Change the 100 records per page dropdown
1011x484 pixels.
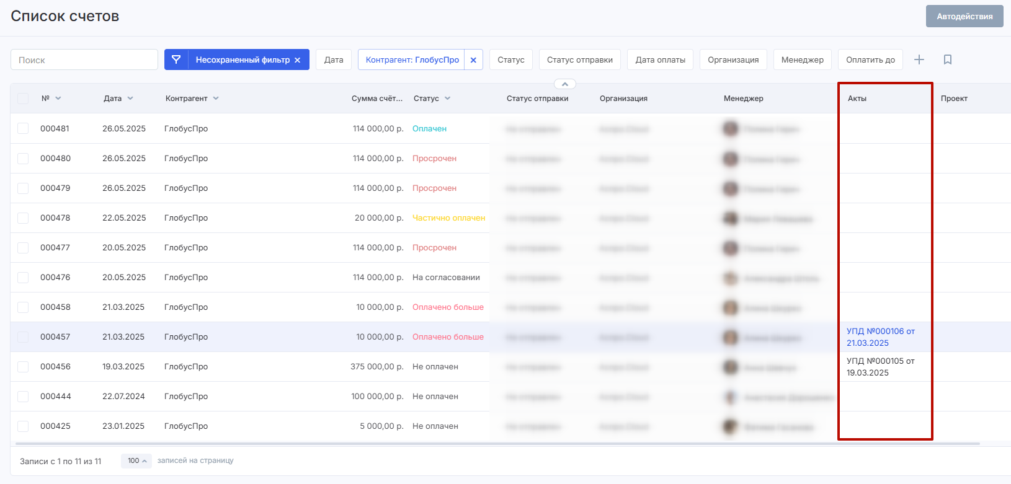point(136,460)
